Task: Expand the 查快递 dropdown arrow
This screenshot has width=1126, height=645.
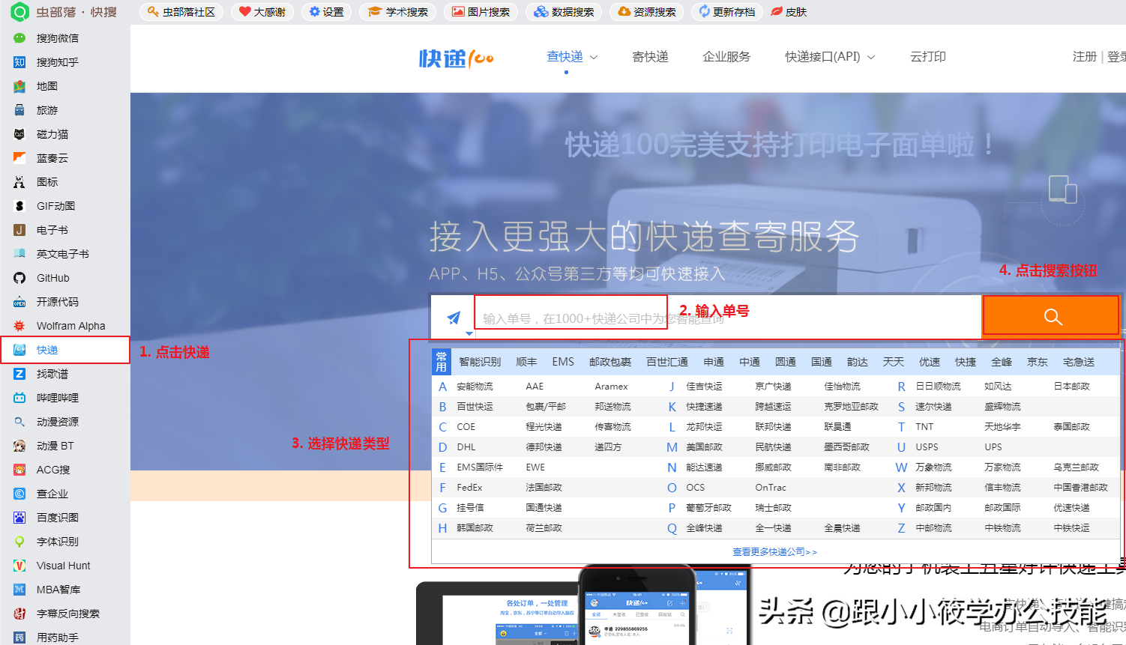Action: click(594, 57)
